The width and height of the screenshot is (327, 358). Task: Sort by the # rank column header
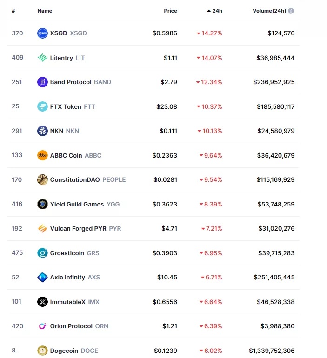pos(13,11)
